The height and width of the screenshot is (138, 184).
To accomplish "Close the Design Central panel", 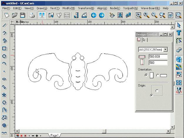I will [x=170, y=34].
